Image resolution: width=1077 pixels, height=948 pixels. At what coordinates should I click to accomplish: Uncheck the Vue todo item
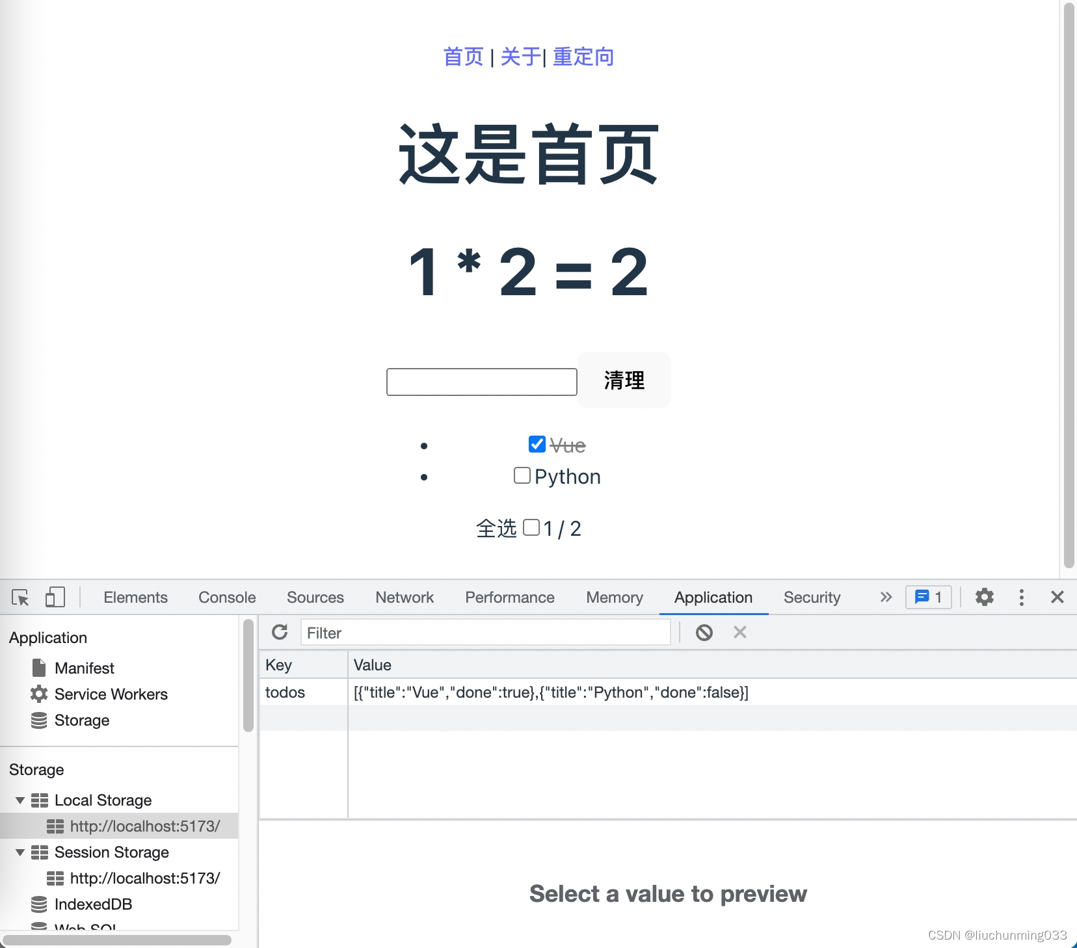coord(536,444)
